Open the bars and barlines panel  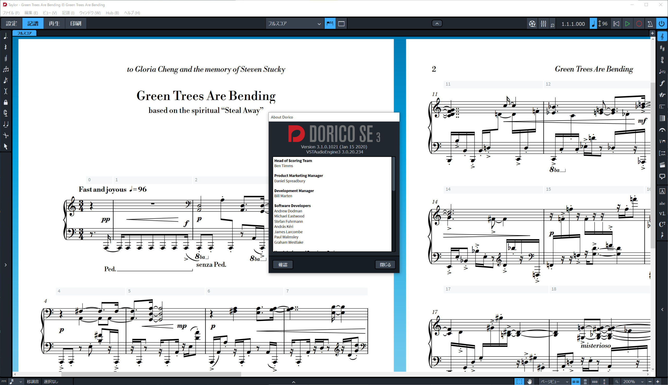662,118
